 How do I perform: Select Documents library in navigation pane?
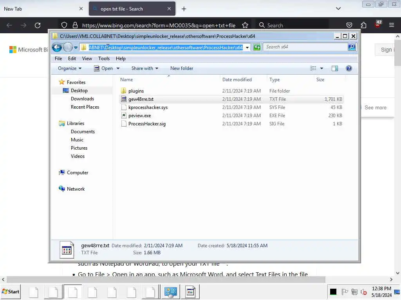click(83, 132)
